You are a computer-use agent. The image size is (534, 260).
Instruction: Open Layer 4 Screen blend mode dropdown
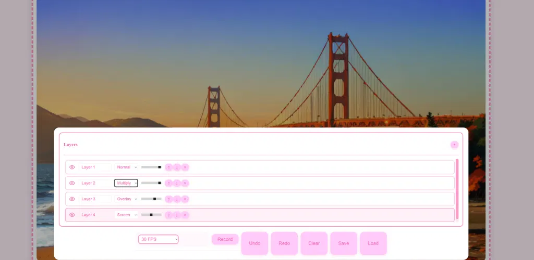(126, 215)
